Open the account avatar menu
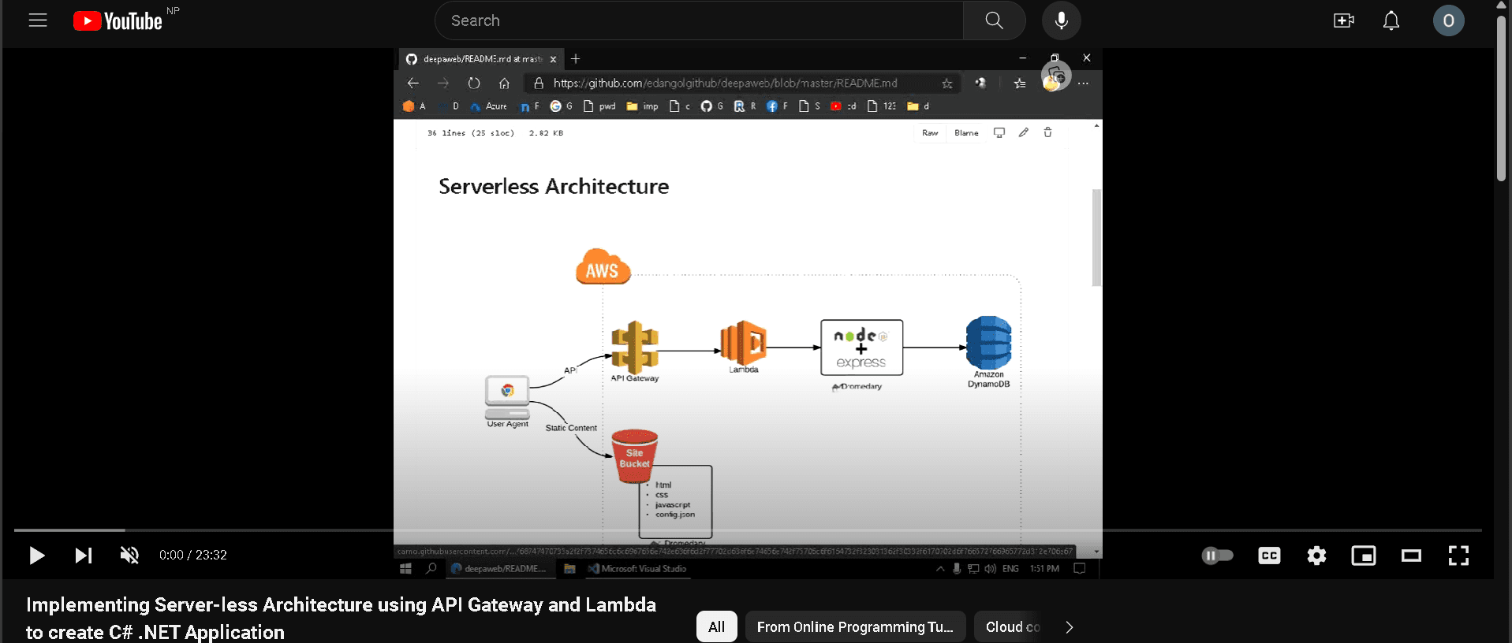This screenshot has width=1512, height=643. (1448, 20)
